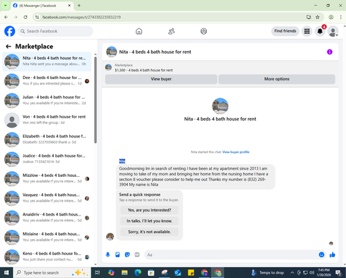Screen dimensions: 346x278
Task: Open the Windows notification center
Action: [x=338, y=272]
